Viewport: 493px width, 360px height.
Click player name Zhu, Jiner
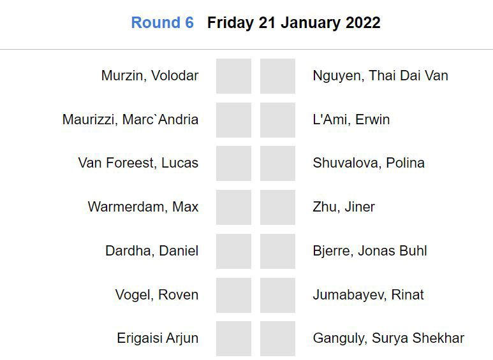click(x=344, y=207)
